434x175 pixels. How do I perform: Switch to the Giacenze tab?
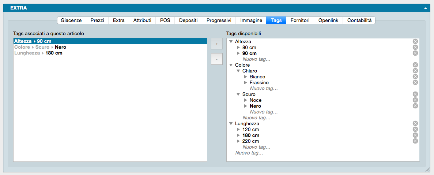tap(71, 21)
